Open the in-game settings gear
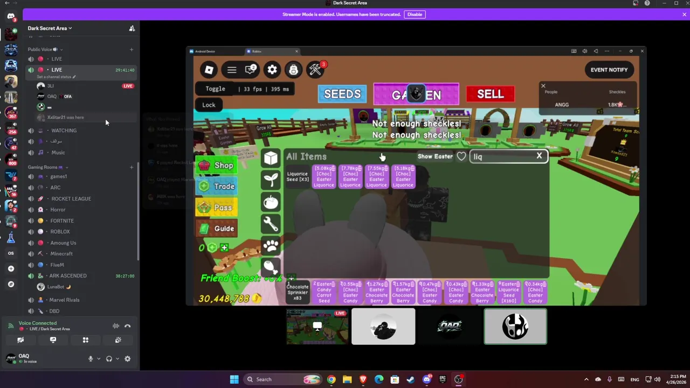The width and height of the screenshot is (690, 388). point(272,70)
